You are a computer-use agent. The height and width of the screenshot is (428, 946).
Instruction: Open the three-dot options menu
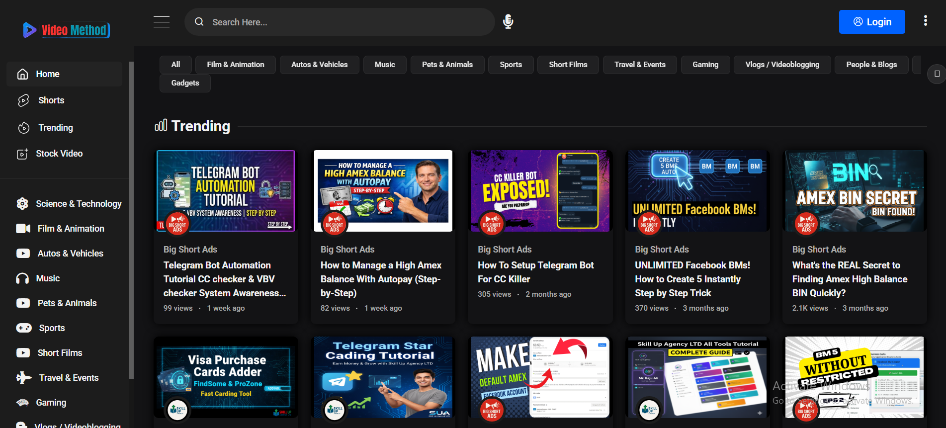(x=925, y=21)
